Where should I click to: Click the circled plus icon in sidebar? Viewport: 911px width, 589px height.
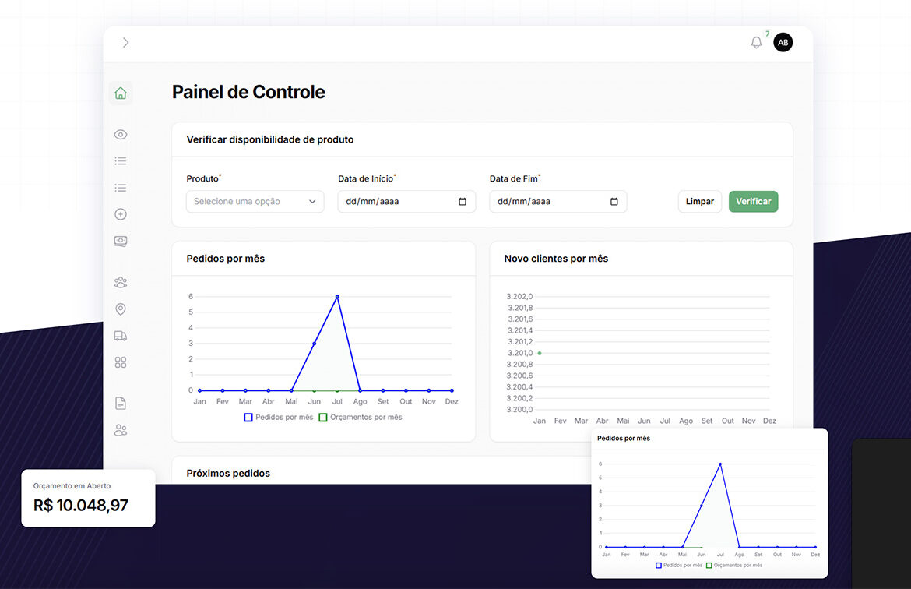coord(121,214)
